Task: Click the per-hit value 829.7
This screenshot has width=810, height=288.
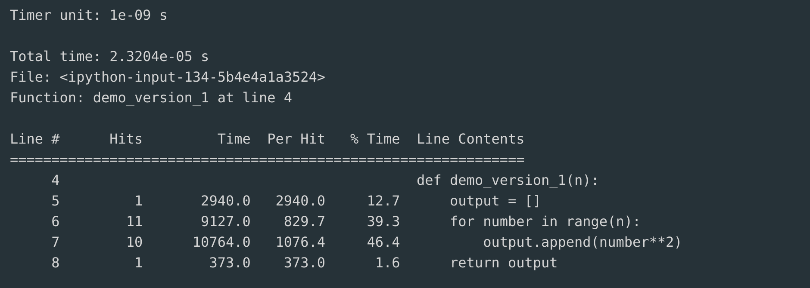Action: pyautogui.click(x=304, y=222)
